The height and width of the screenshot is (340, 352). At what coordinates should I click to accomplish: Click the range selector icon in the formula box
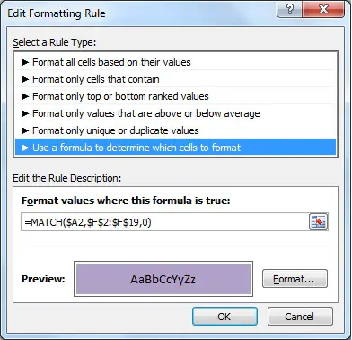pos(318,222)
